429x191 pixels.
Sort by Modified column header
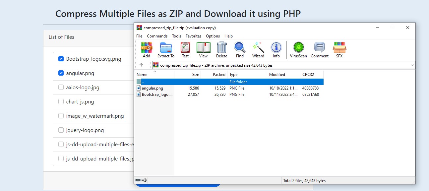pyautogui.click(x=284, y=75)
